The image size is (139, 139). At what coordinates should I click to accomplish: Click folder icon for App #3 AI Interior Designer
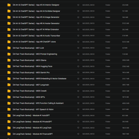[9, 5]
